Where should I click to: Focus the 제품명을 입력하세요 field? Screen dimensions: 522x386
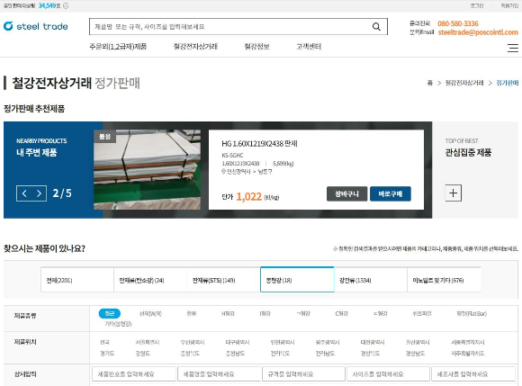coord(219,374)
